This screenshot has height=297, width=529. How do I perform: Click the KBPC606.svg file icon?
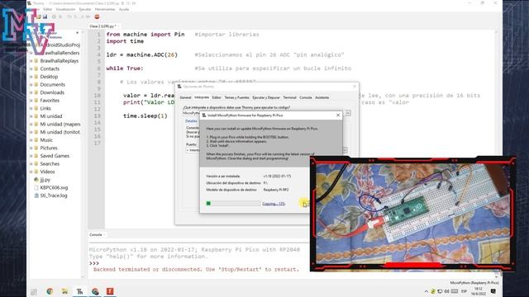pyautogui.click(x=36, y=187)
